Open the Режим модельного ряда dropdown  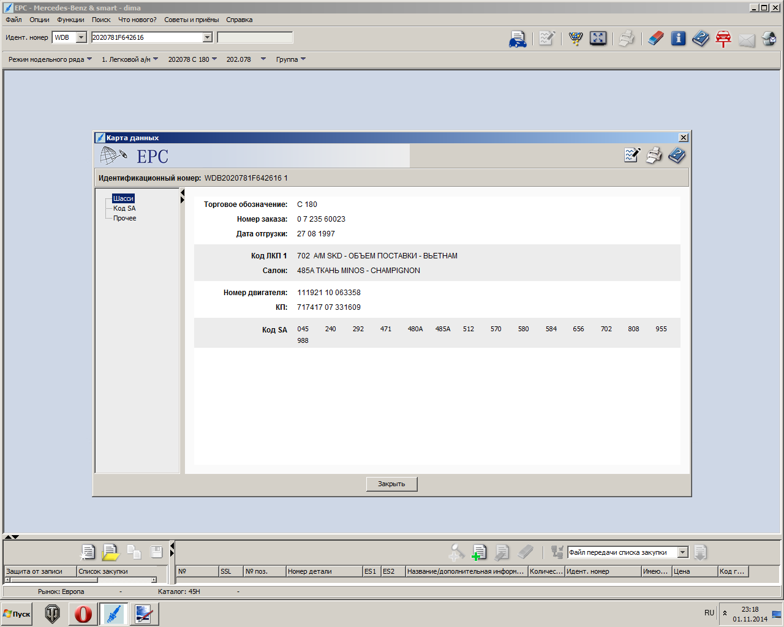click(50, 59)
